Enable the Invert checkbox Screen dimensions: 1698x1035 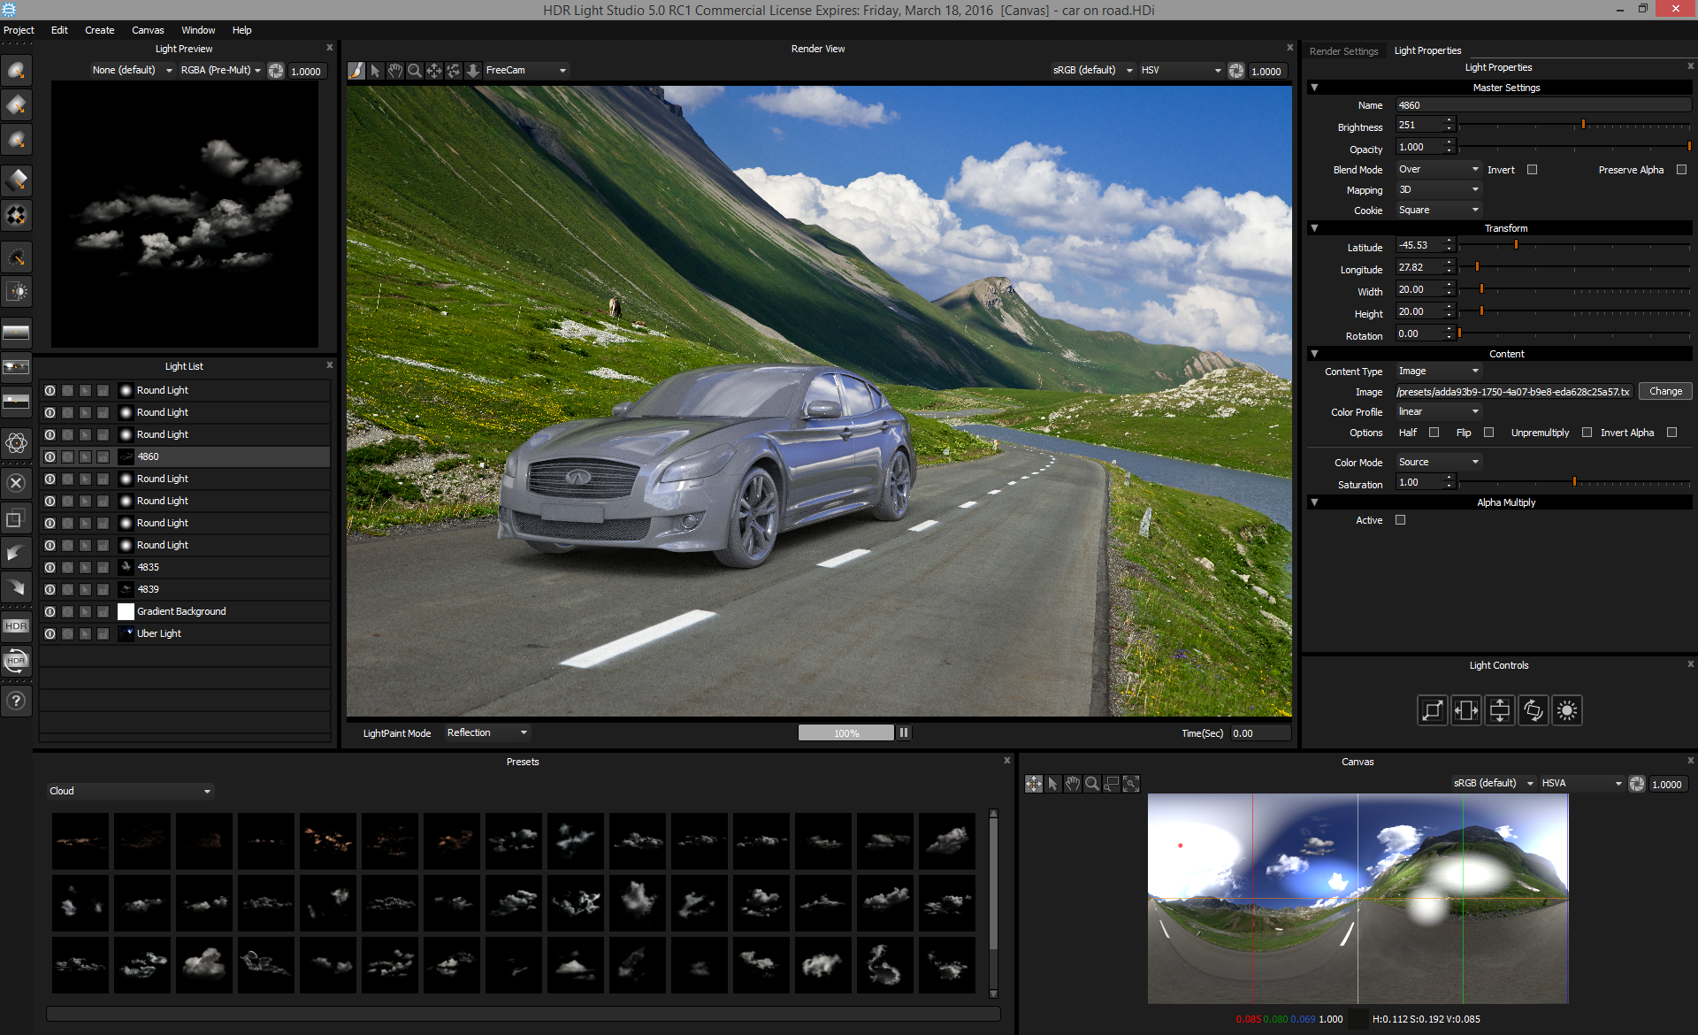click(x=1532, y=170)
